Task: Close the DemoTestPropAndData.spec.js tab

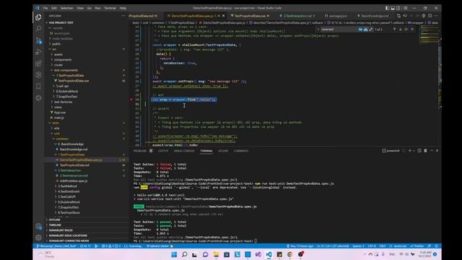Action: (223, 16)
